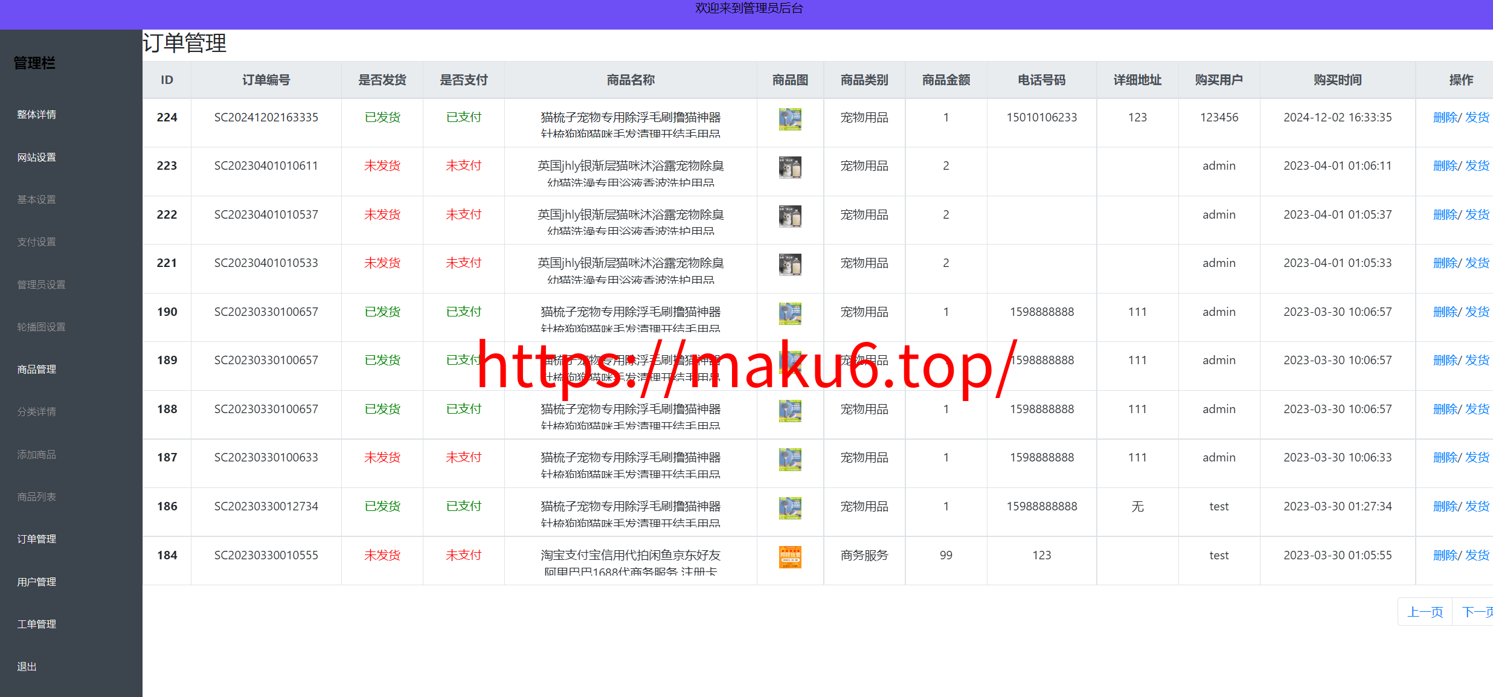Select 基本设置 submenu entry
The height and width of the screenshot is (697, 1493).
pos(36,199)
